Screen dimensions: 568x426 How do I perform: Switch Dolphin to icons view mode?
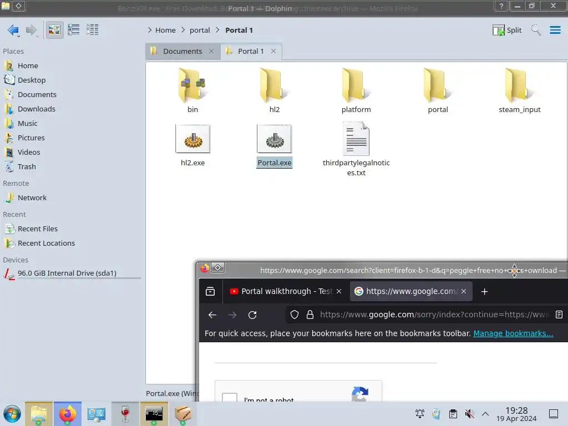click(x=54, y=30)
